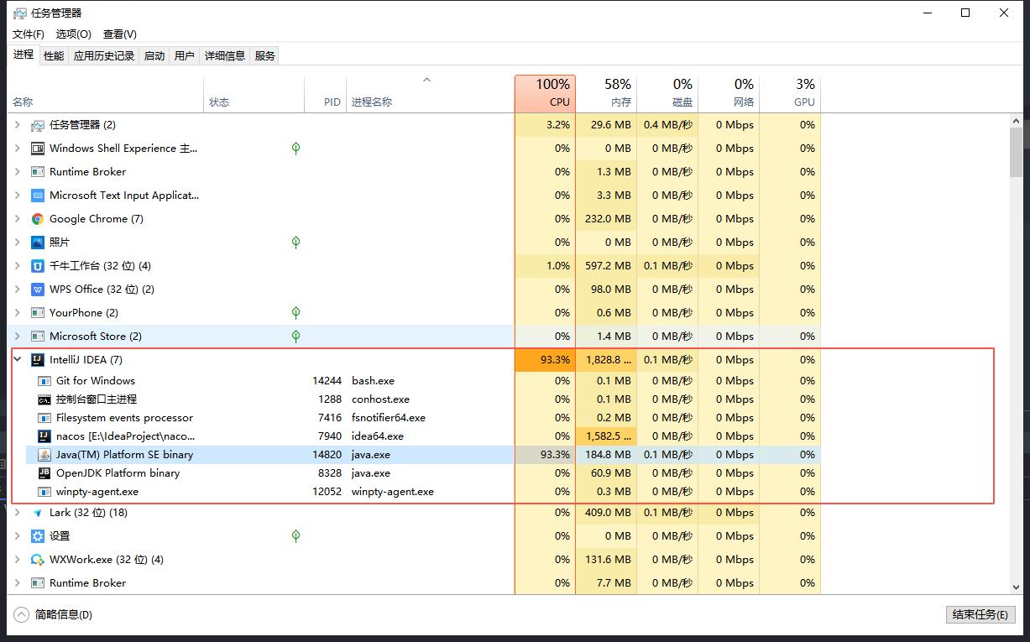Select PID 14244 for bash.exe
The height and width of the screenshot is (642, 1030).
[327, 381]
